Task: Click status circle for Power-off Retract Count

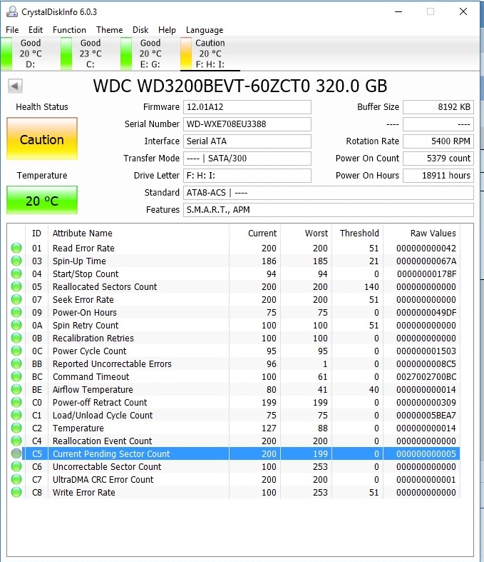Action: (16, 402)
